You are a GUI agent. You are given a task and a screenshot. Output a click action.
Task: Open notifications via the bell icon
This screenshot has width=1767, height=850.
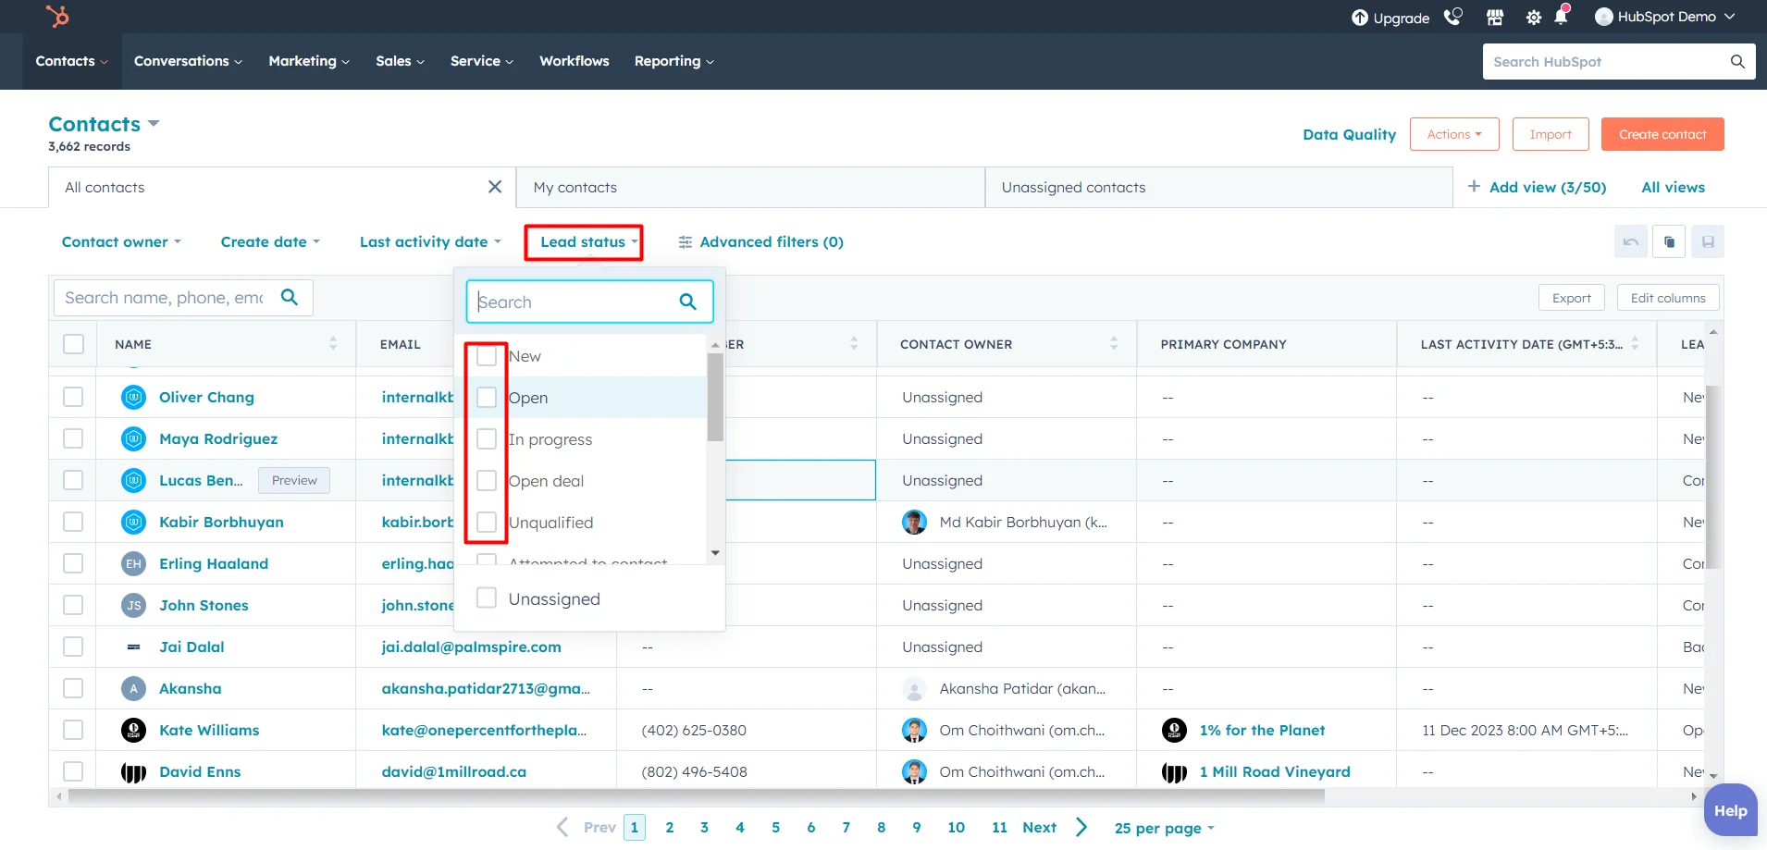coord(1563,17)
